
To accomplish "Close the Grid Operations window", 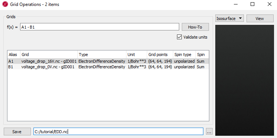I will coord(270,4).
